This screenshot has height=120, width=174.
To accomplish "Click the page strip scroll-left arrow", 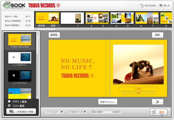I will coord(35,29).
